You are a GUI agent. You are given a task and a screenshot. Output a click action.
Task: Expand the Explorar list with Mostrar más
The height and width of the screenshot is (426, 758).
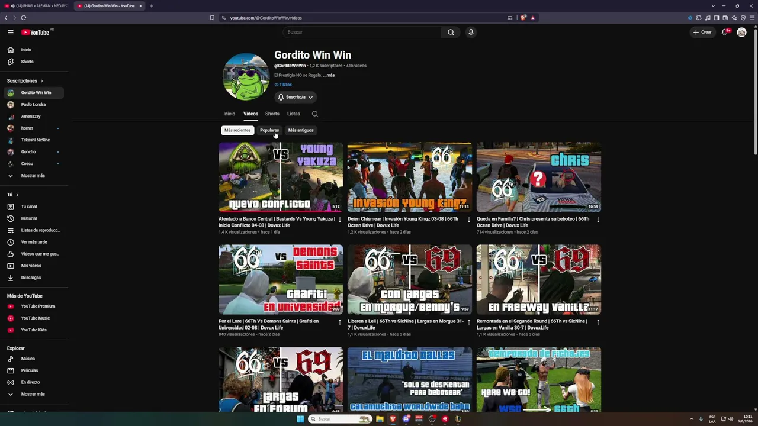(33, 394)
